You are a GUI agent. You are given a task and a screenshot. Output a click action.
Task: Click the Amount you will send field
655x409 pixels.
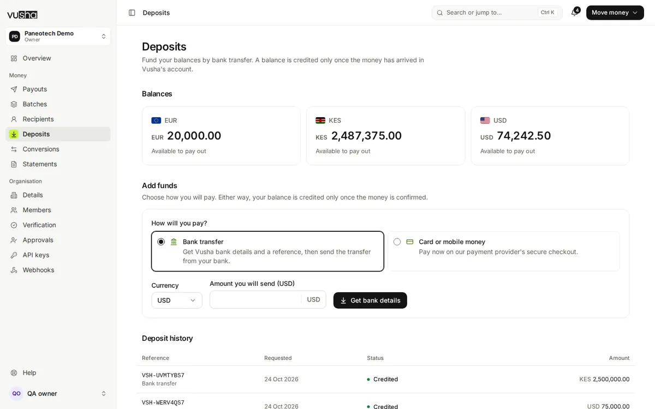[x=267, y=299]
